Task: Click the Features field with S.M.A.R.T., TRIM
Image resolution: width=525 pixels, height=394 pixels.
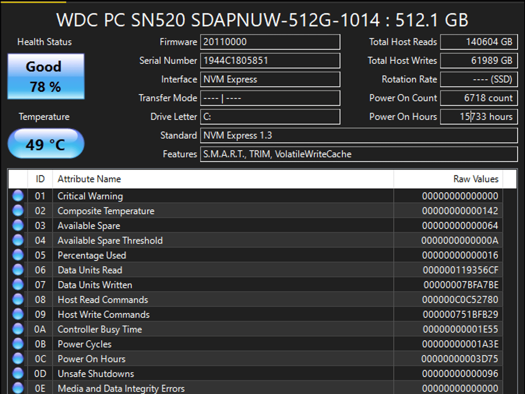Action: [359, 154]
